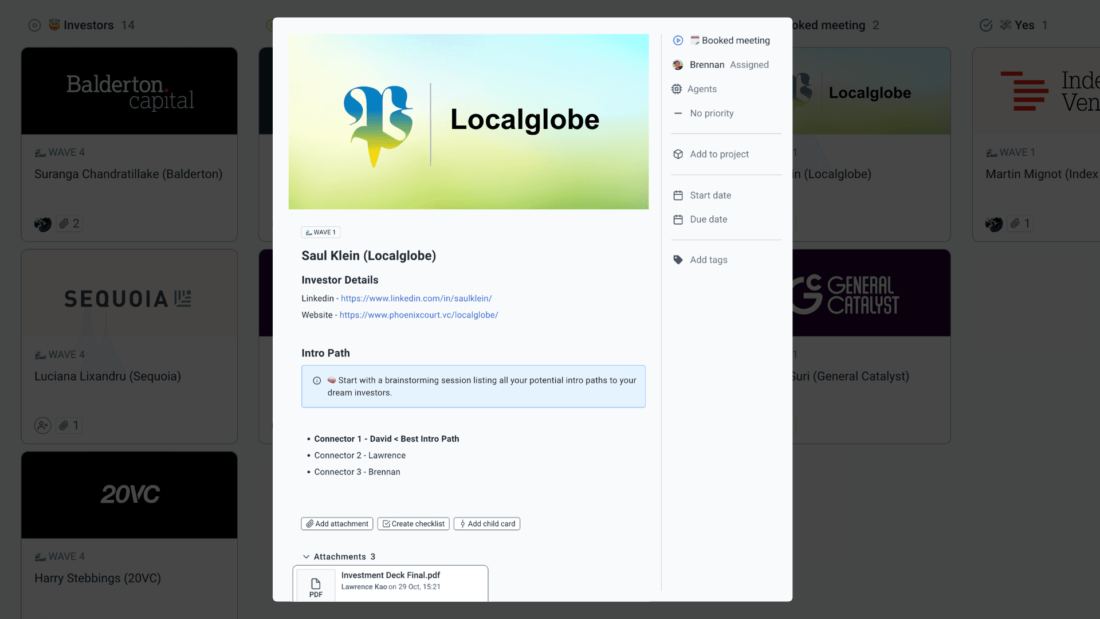Click the Add child card button
This screenshot has height=619, width=1100.
(487, 524)
